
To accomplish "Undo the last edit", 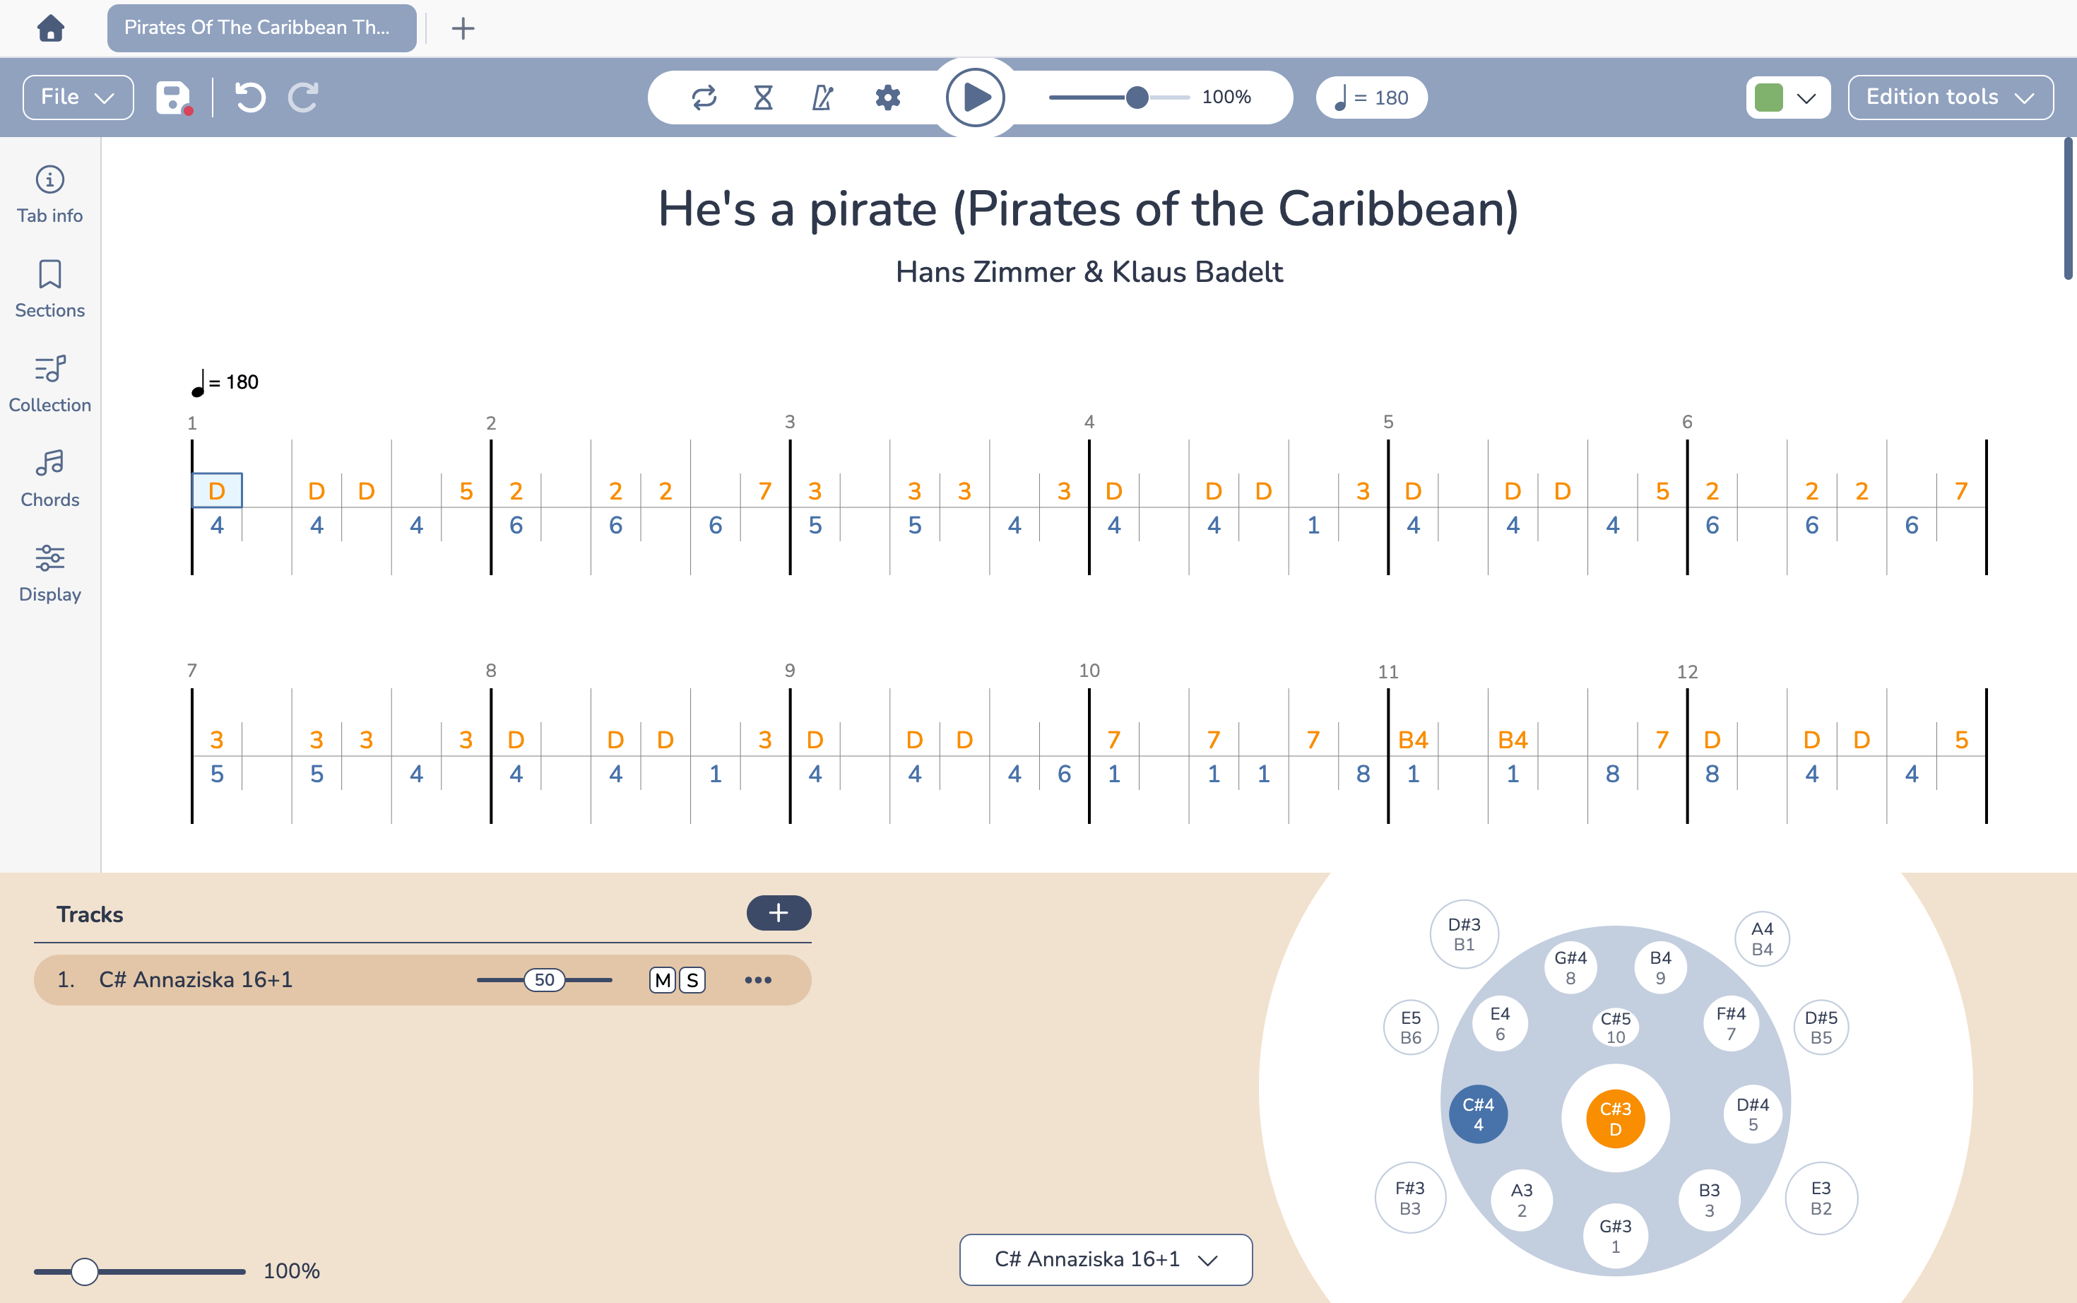I will point(250,98).
